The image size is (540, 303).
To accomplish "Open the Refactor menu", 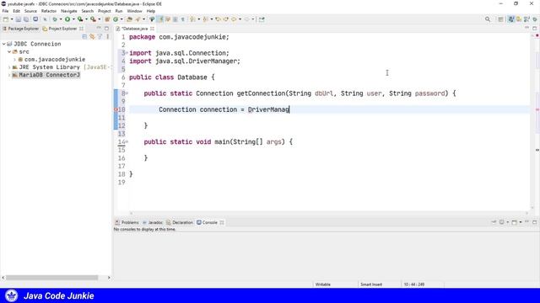I will [49, 11].
